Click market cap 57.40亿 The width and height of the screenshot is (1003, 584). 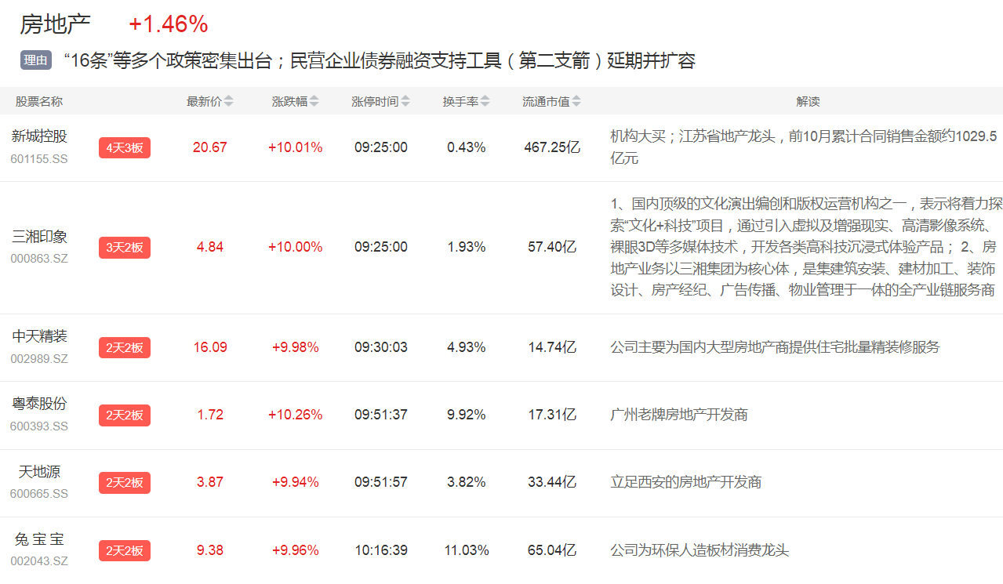pos(552,247)
